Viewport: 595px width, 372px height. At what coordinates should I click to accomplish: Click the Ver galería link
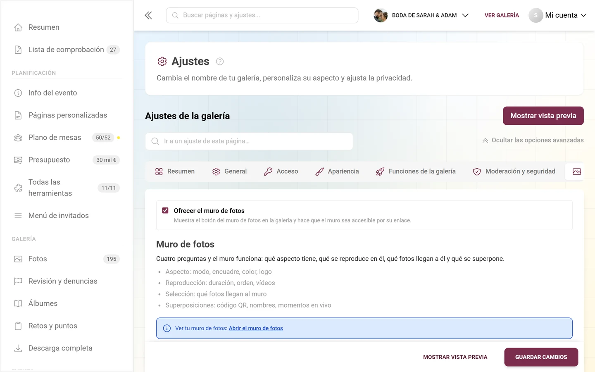tap(502, 15)
